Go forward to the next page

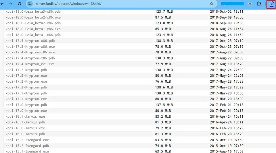[x=11, y=4]
